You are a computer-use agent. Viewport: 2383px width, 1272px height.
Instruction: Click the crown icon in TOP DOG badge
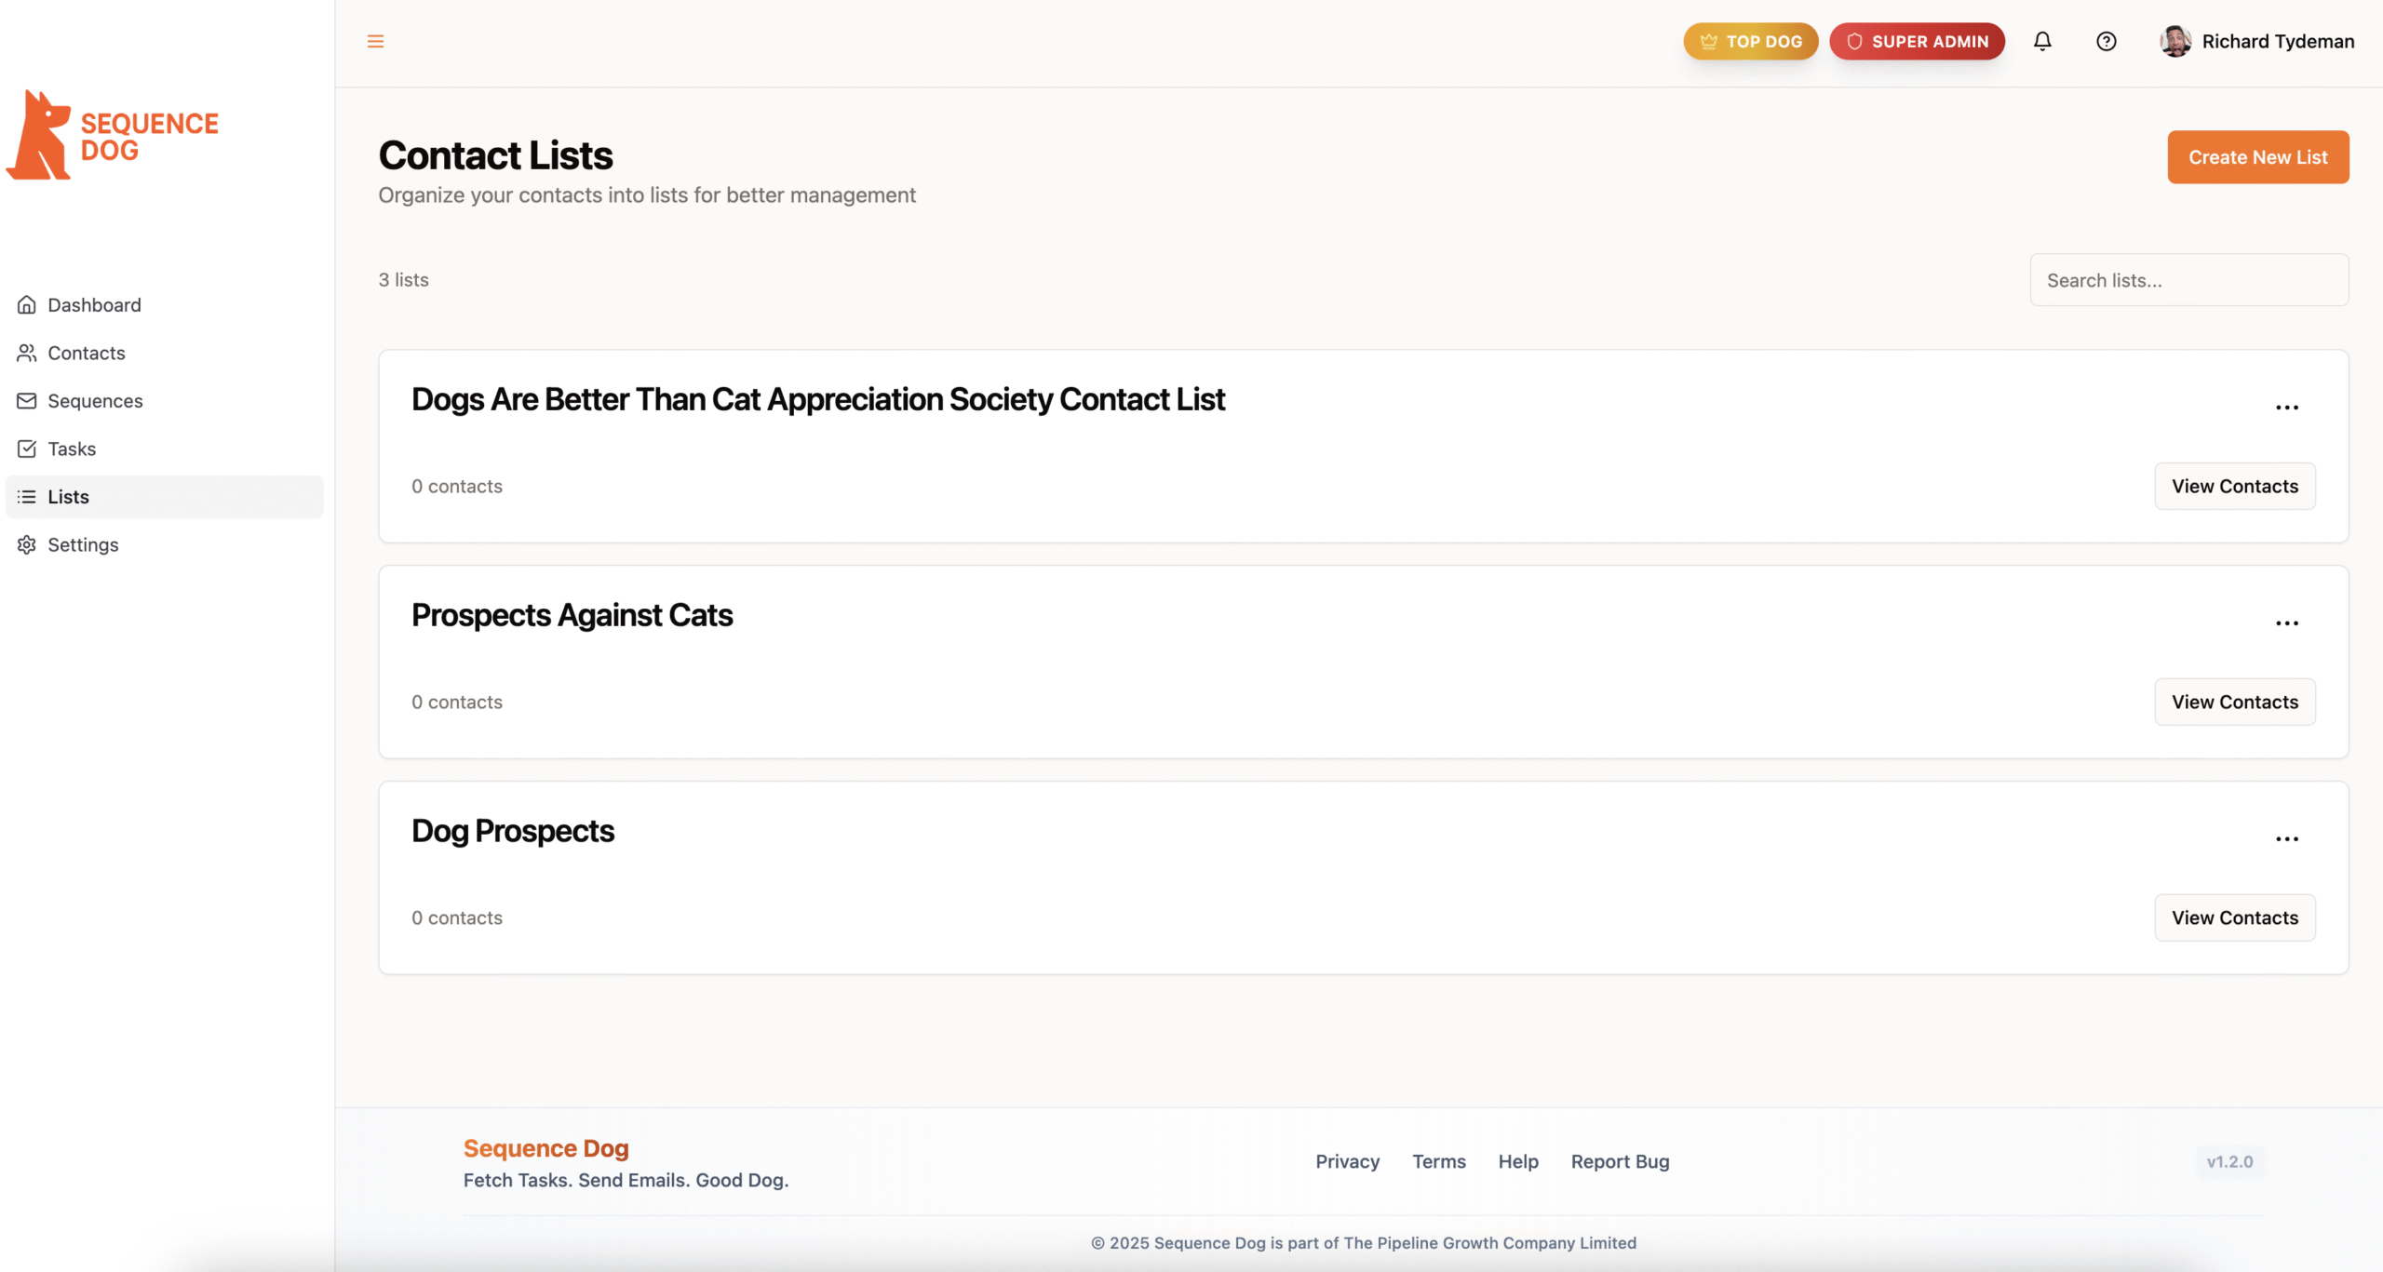(1709, 41)
